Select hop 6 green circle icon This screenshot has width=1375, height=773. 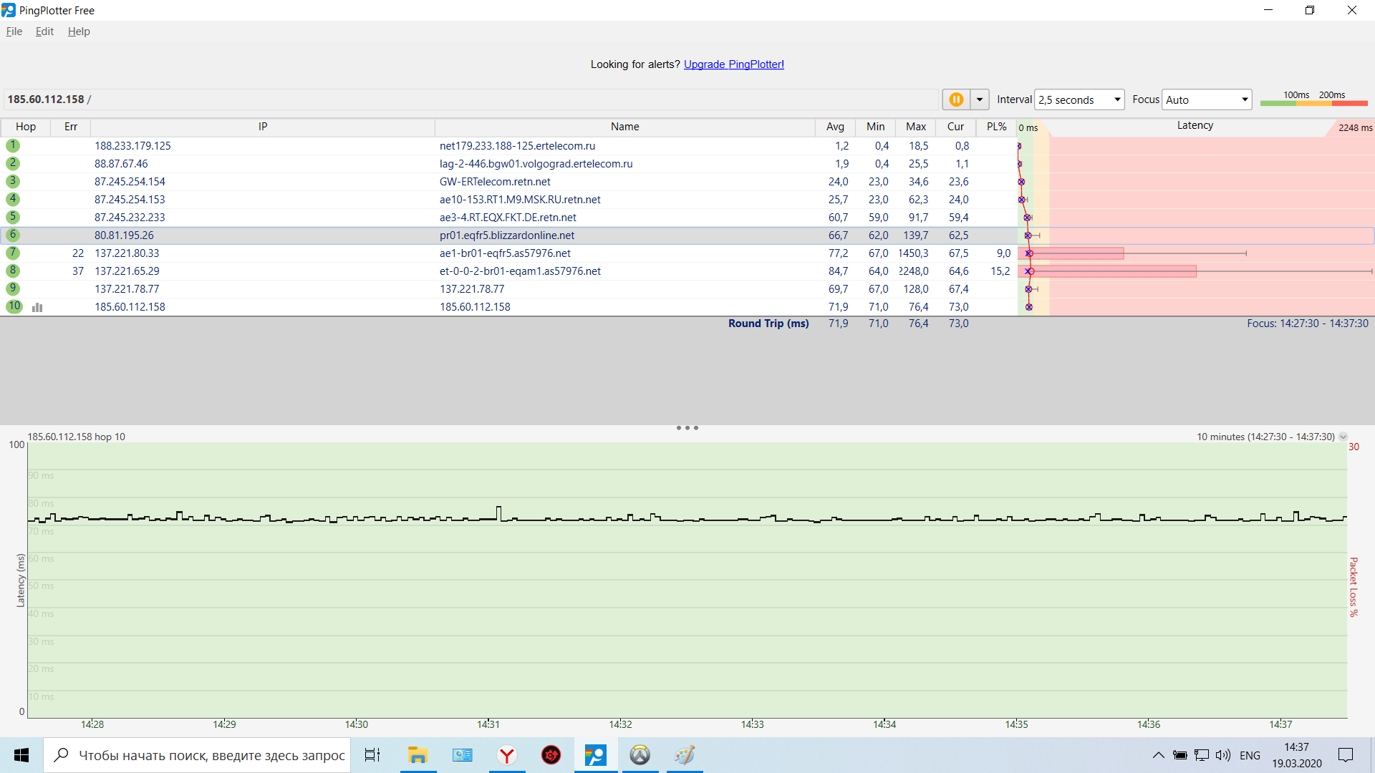(x=13, y=235)
